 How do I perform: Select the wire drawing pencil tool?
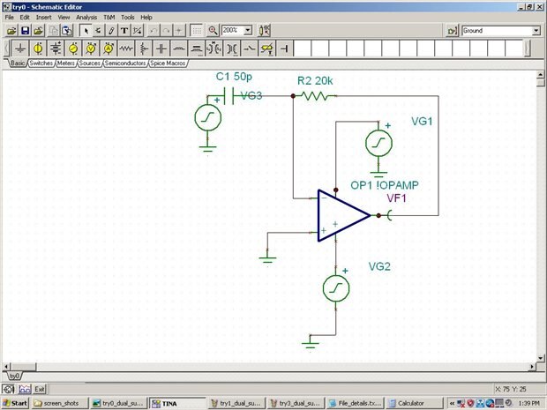[111, 31]
